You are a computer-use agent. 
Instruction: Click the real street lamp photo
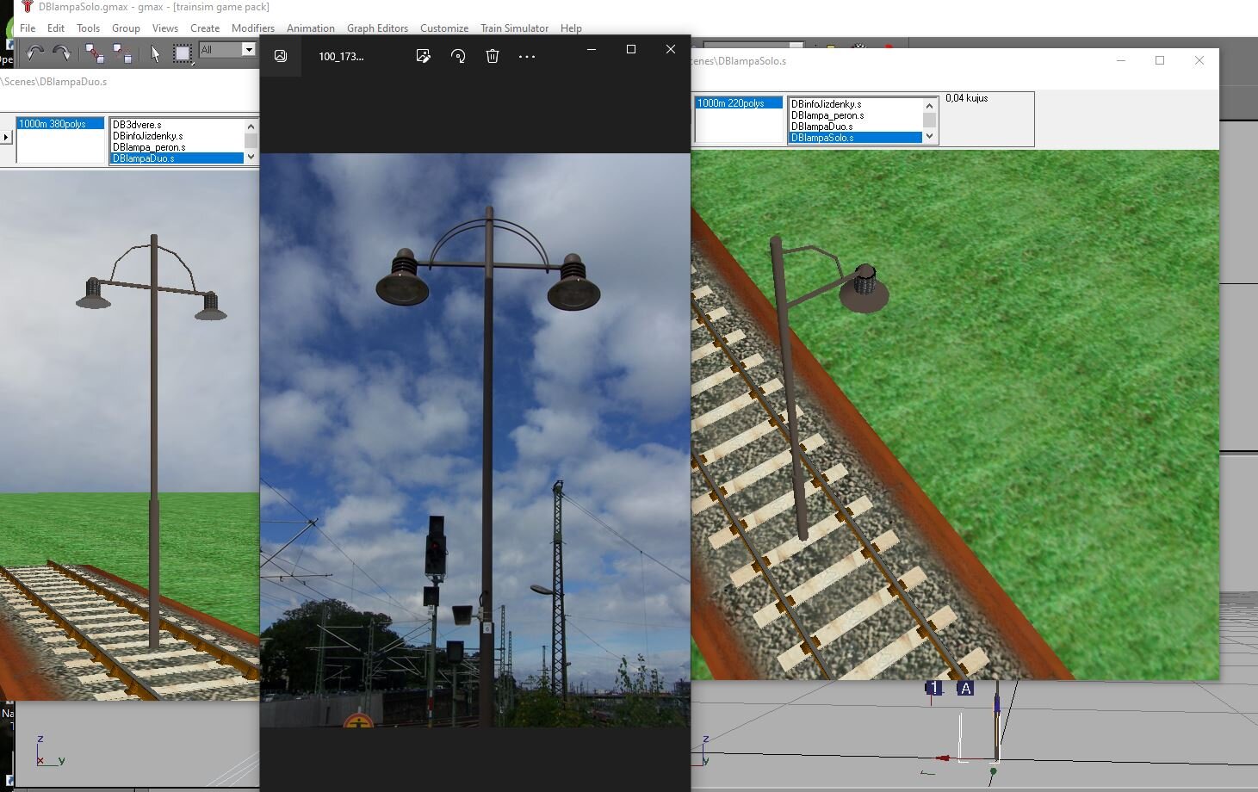475,440
